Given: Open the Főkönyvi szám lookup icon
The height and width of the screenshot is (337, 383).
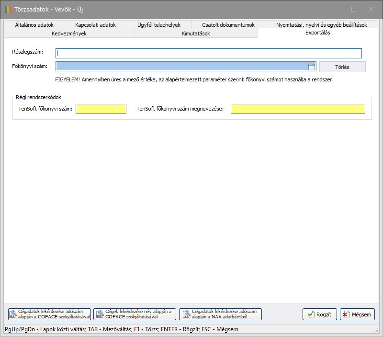Looking at the screenshot, I should click(312, 67).
